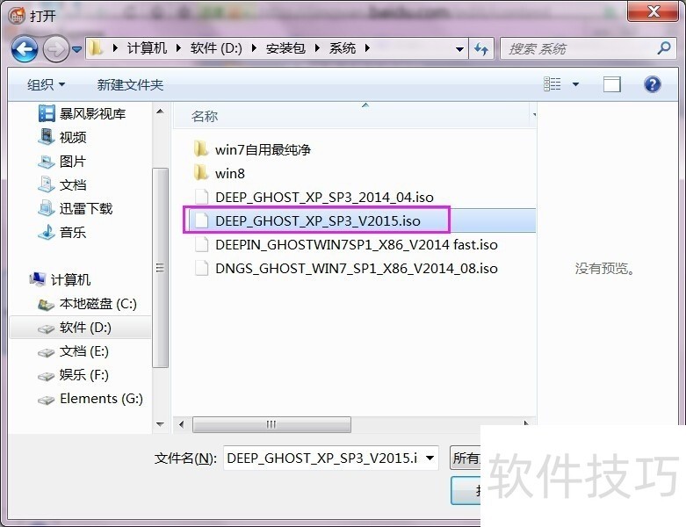Image resolution: width=686 pixels, height=527 pixels.
Task: Open the view options dropdown arrow
Action: (x=576, y=84)
